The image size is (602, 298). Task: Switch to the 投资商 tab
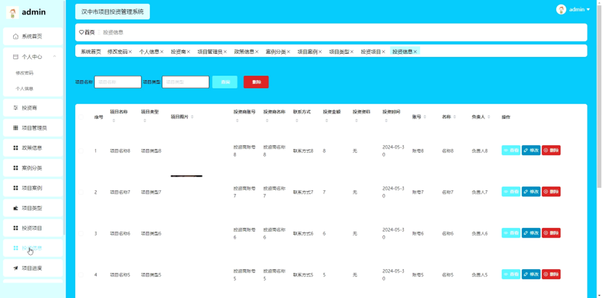pos(178,52)
